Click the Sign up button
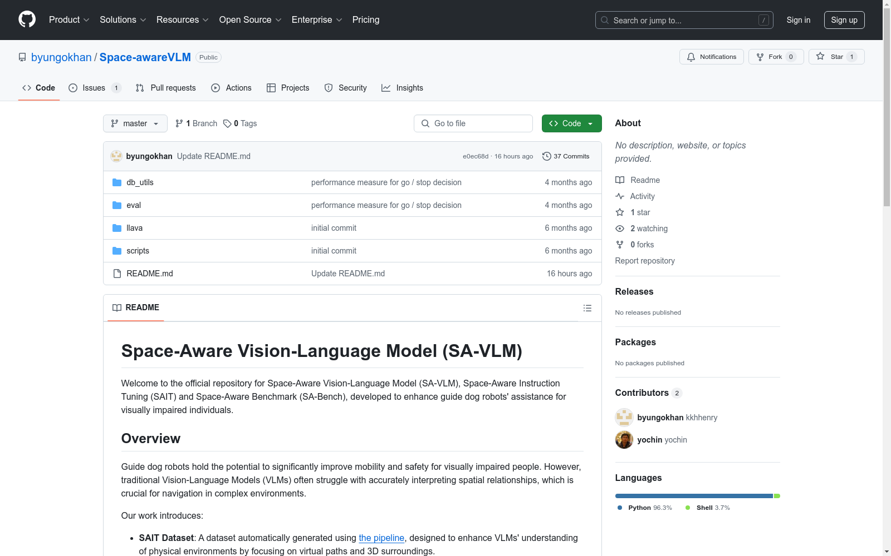The image size is (891, 556). pos(844,20)
